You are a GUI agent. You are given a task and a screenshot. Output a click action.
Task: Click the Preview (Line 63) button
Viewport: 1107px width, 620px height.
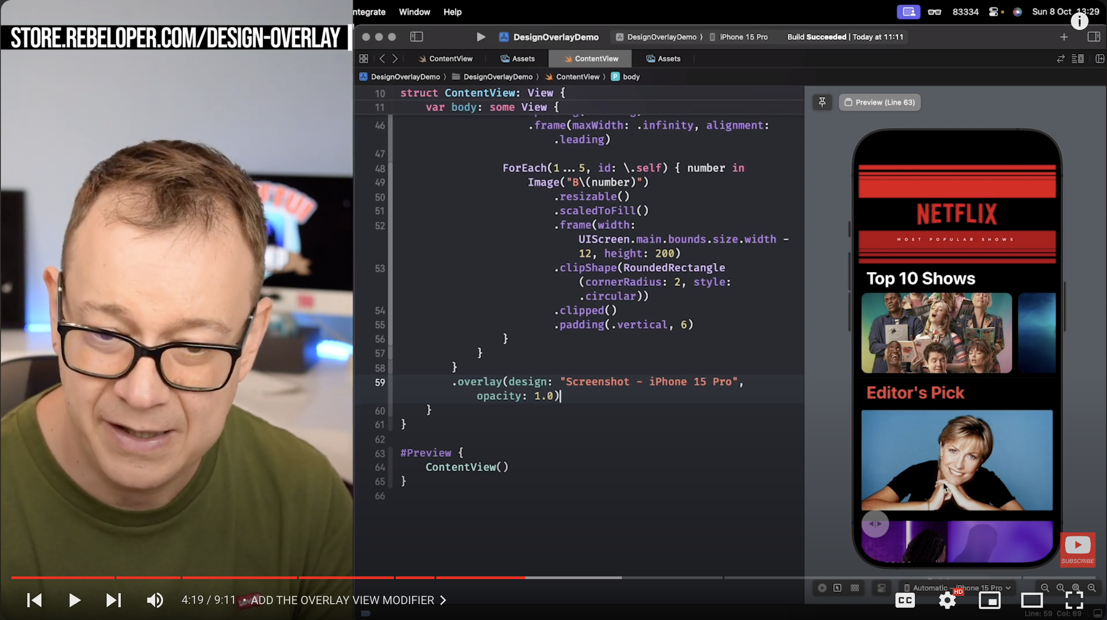pyautogui.click(x=879, y=102)
